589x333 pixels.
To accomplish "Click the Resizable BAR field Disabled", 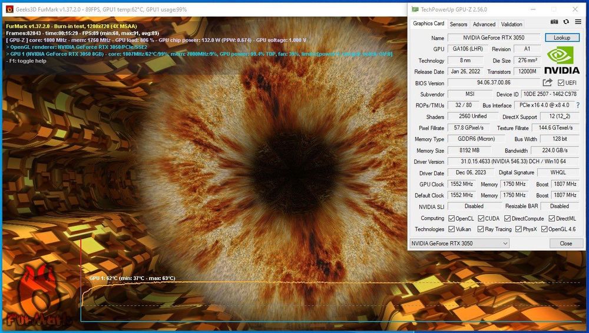I will click(560, 206).
